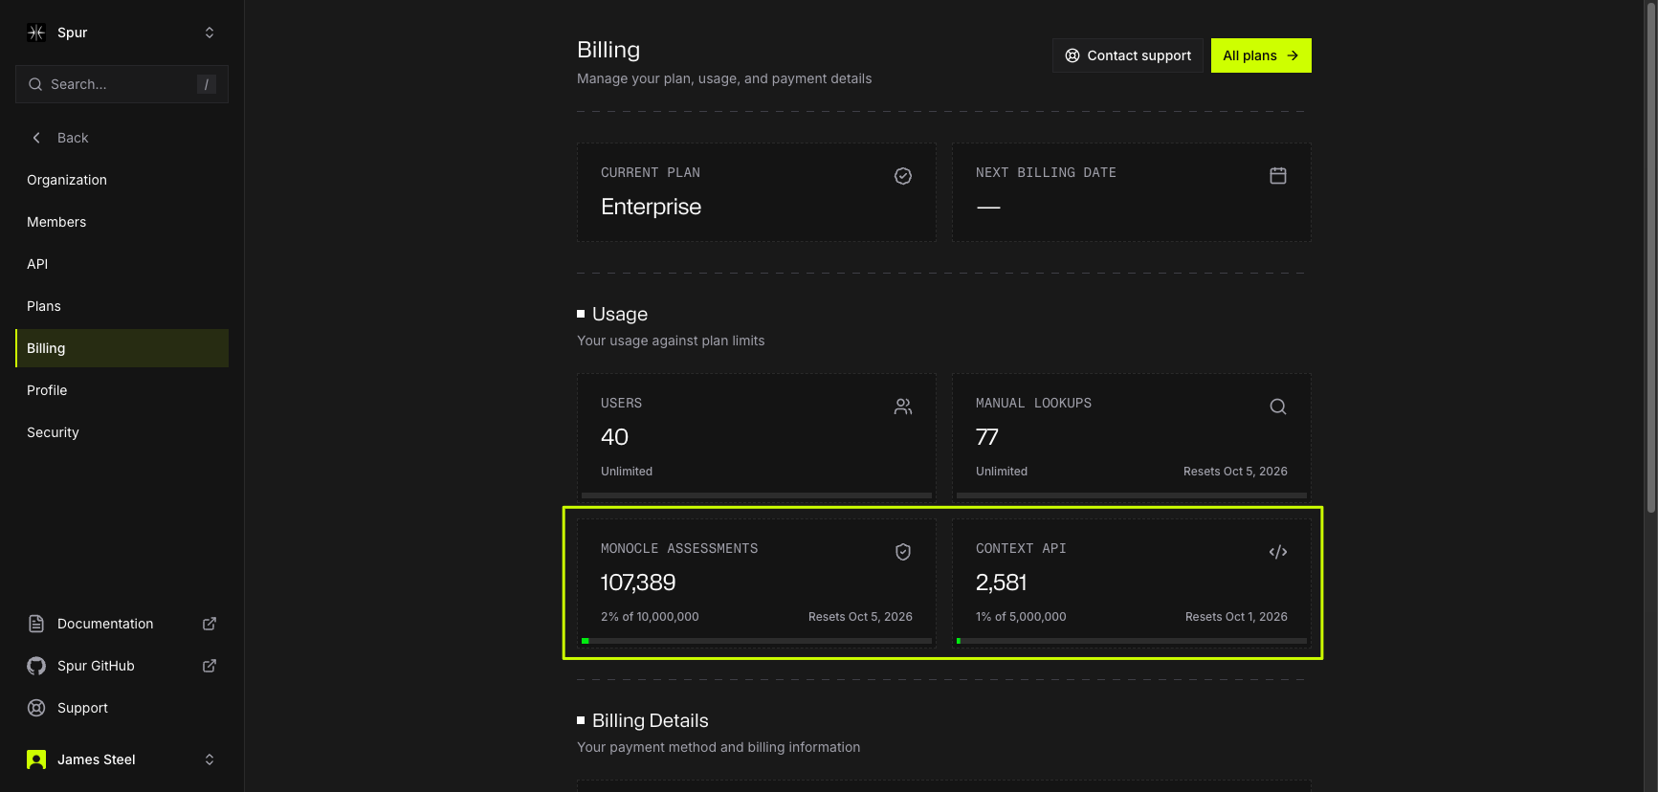Expand the Spur organization switcher chevrons

(x=210, y=33)
